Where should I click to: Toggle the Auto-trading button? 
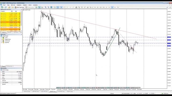point(19,7)
